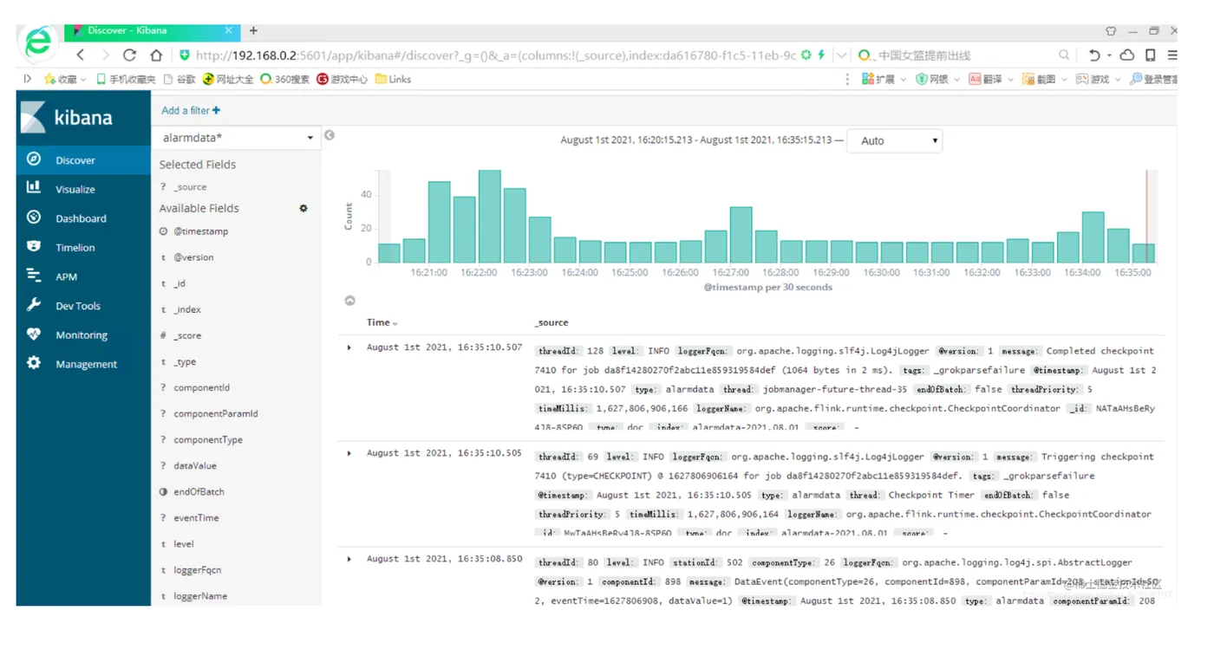This screenshot has height=649, width=1214.
Task: Select the _score field
Action: (x=187, y=335)
